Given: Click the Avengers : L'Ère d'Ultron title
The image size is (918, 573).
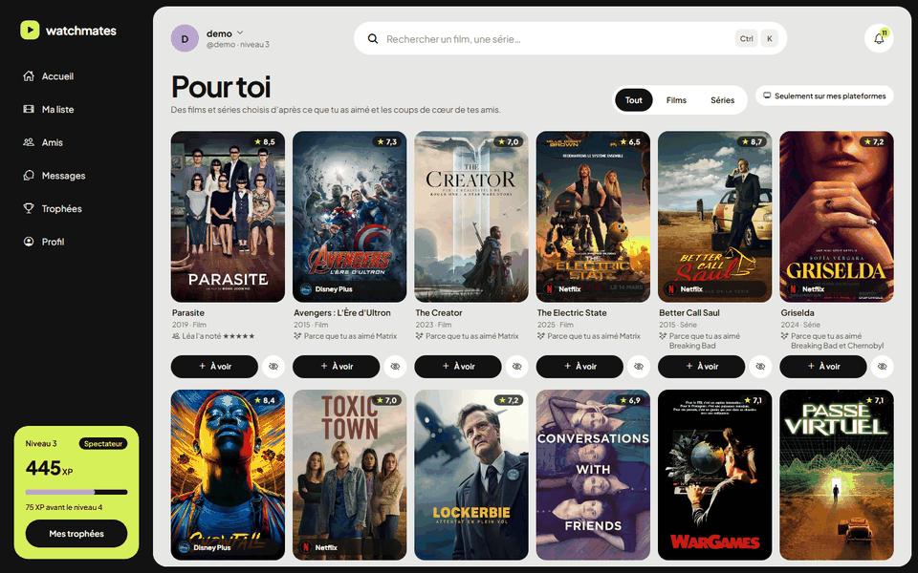Looking at the screenshot, I should click(342, 313).
